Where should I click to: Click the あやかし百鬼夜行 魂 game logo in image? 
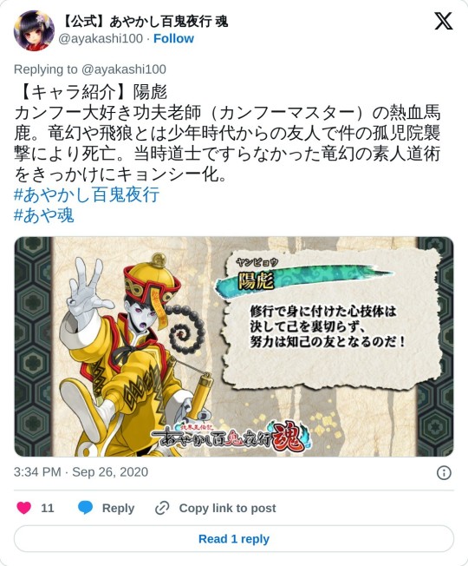[x=231, y=437]
